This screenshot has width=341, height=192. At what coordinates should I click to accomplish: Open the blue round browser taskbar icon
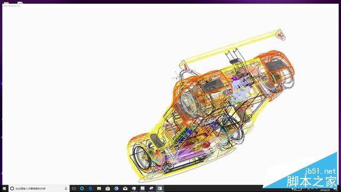pyautogui.click(x=116, y=188)
